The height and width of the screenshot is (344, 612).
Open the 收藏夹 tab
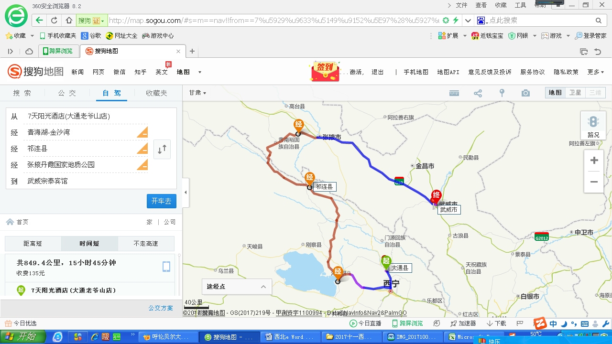point(157,93)
